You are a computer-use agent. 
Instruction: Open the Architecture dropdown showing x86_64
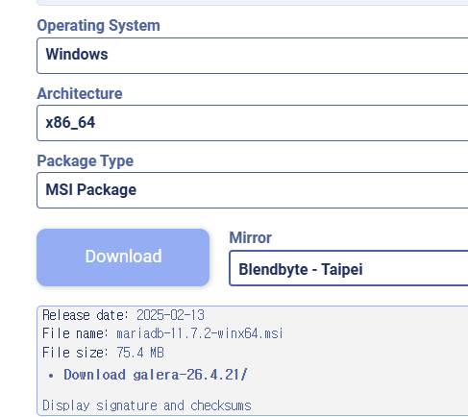(x=253, y=123)
